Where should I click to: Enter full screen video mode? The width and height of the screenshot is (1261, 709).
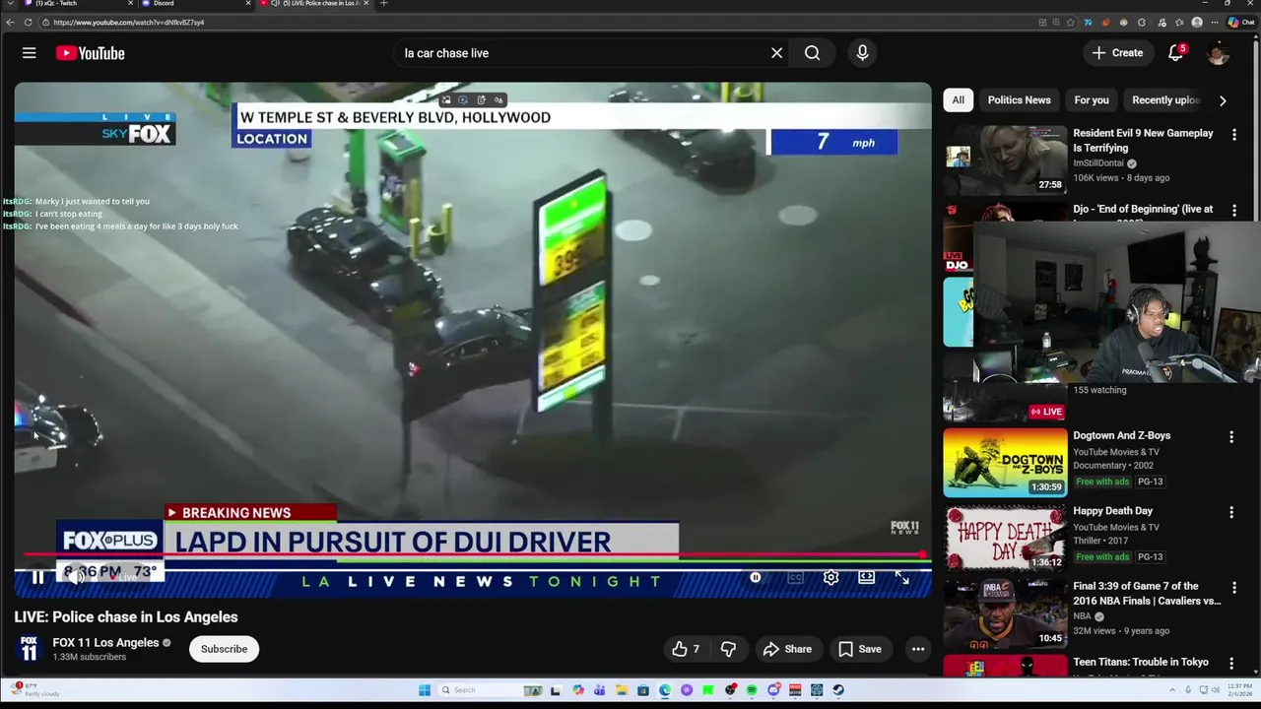(901, 578)
